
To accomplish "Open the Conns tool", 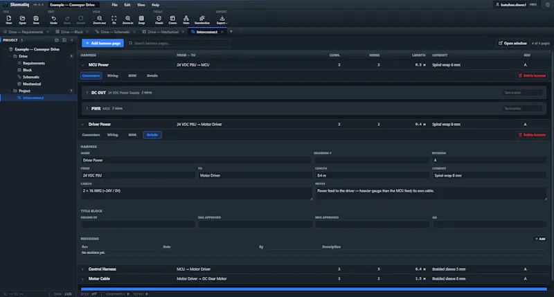I will click(x=172, y=20).
